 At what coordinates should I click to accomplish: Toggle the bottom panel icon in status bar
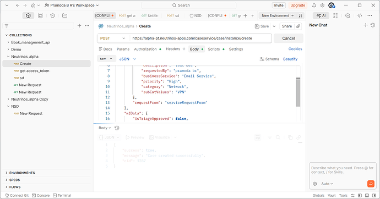coord(367,195)
